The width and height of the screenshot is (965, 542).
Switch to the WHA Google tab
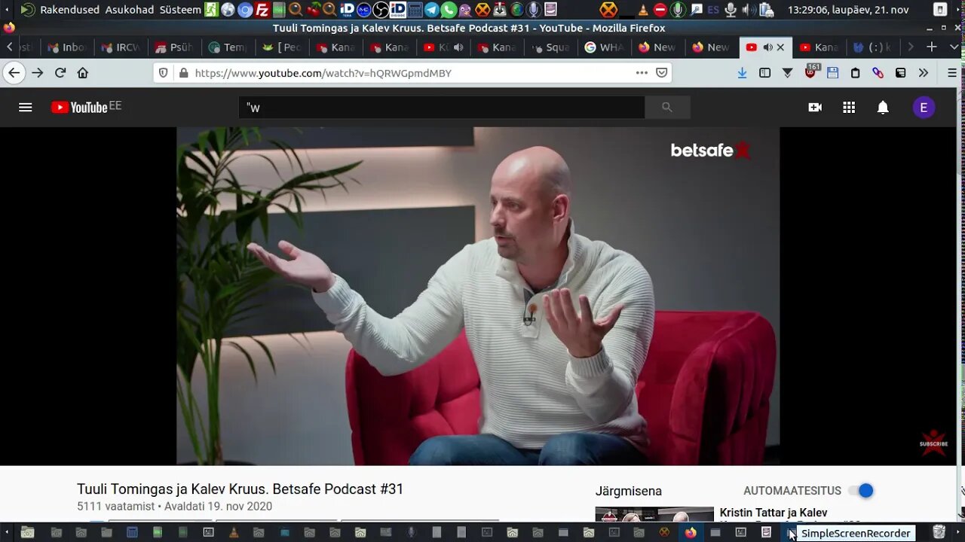[604, 47]
